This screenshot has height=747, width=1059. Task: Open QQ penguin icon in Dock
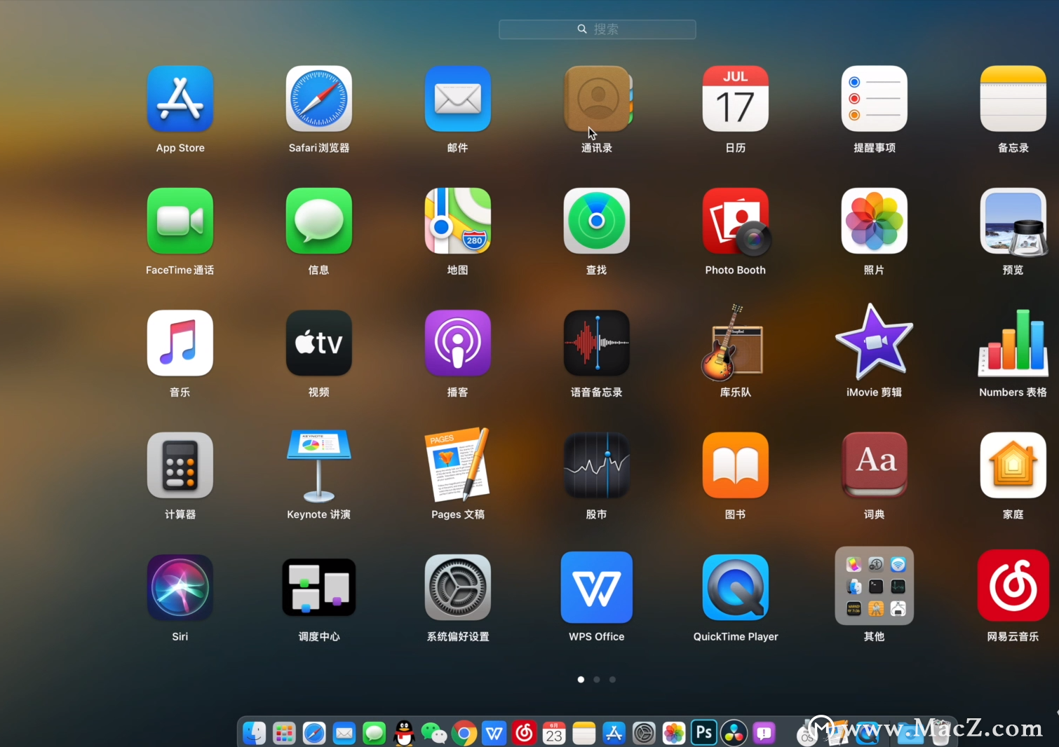coord(404,733)
